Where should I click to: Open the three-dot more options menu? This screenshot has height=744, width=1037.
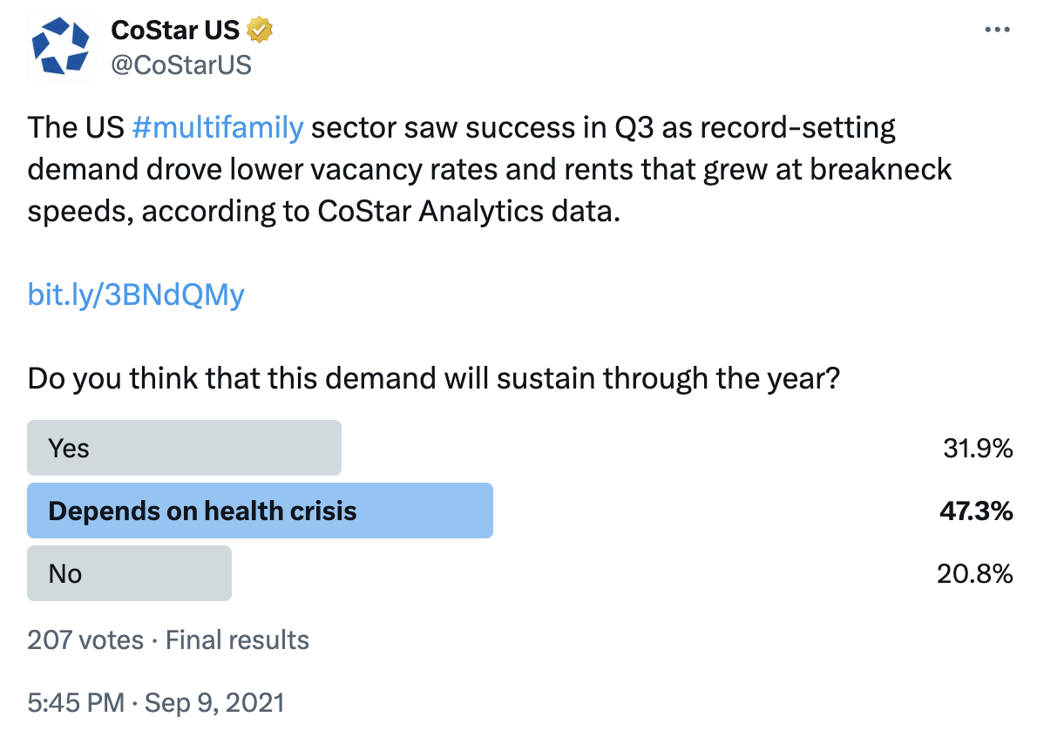[997, 30]
